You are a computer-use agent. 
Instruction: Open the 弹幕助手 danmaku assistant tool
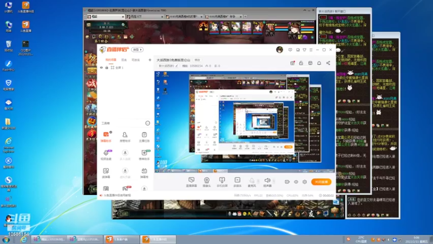pyautogui.click(x=106, y=137)
